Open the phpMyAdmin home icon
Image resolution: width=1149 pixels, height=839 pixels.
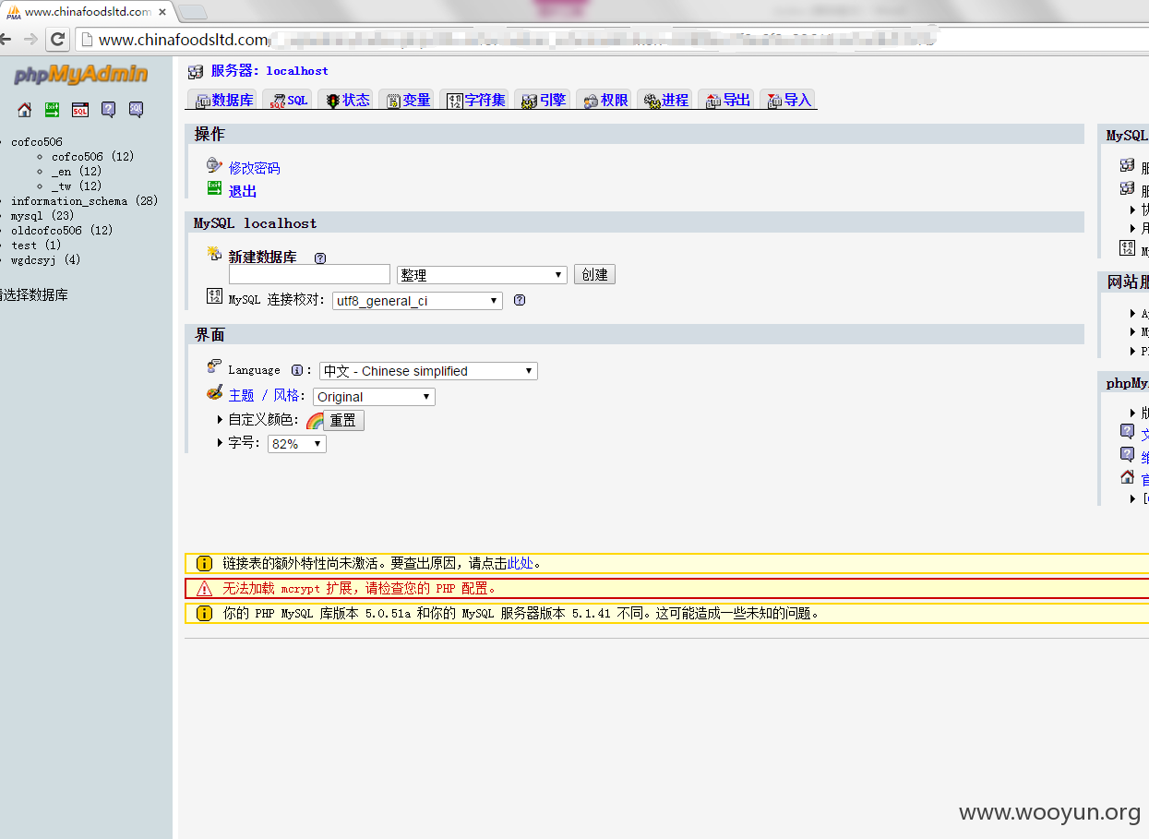click(25, 110)
